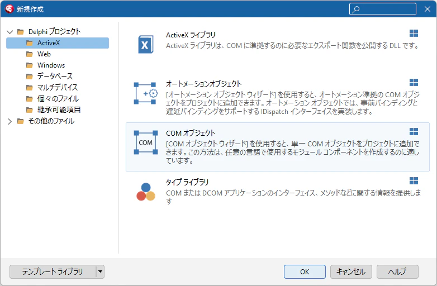
Task: Select the その他のファイル label
Action: [51, 121]
